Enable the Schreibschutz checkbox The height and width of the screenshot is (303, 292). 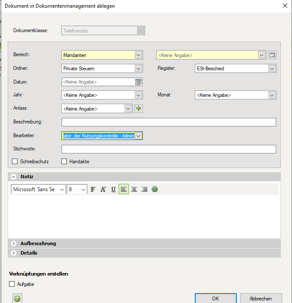pos(15,162)
